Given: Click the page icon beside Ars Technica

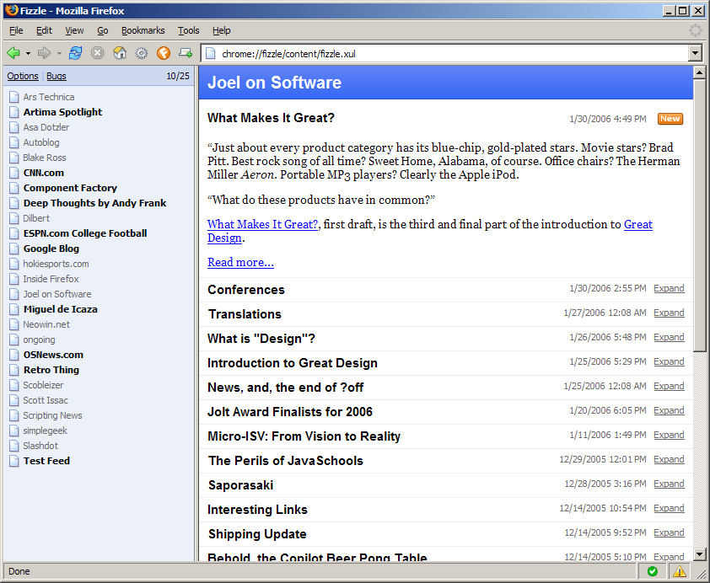Looking at the screenshot, I should (14, 97).
